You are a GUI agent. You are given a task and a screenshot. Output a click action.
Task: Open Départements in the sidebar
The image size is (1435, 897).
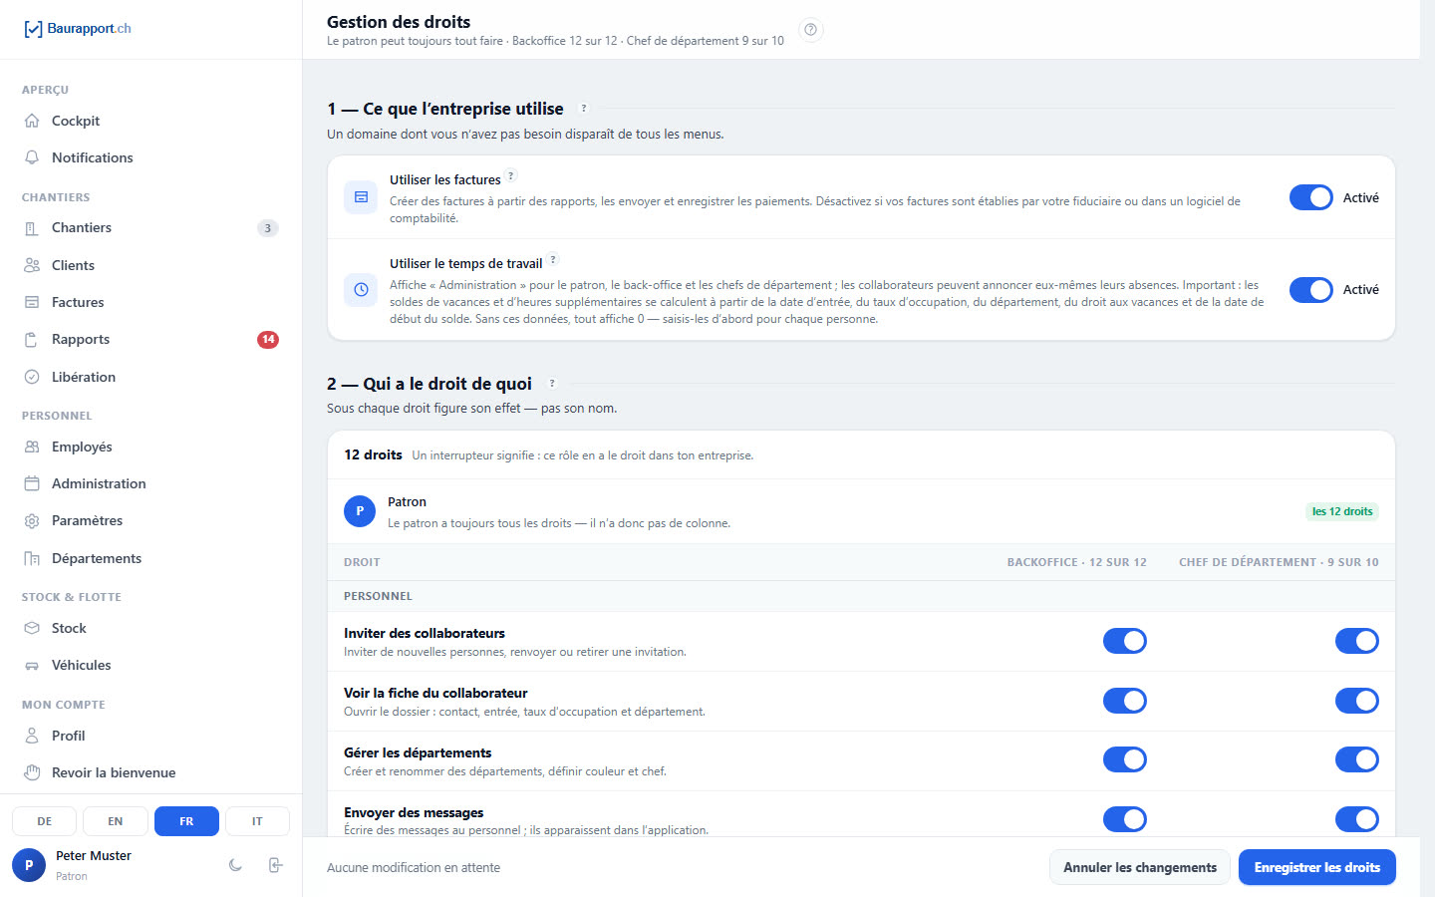[x=150, y=558]
